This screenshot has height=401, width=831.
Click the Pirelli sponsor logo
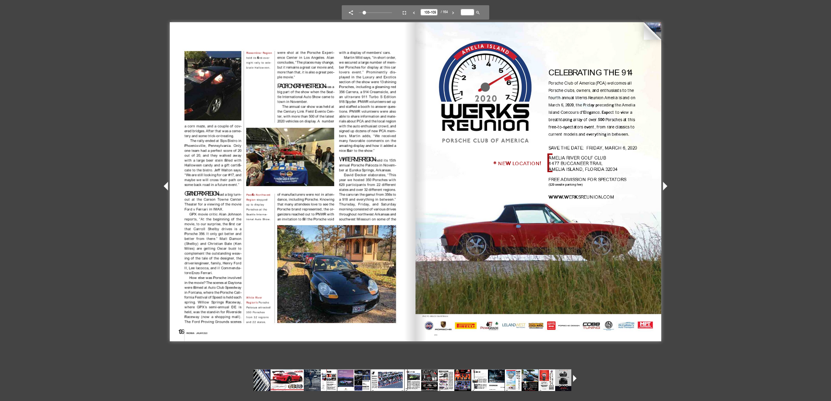[466, 326]
